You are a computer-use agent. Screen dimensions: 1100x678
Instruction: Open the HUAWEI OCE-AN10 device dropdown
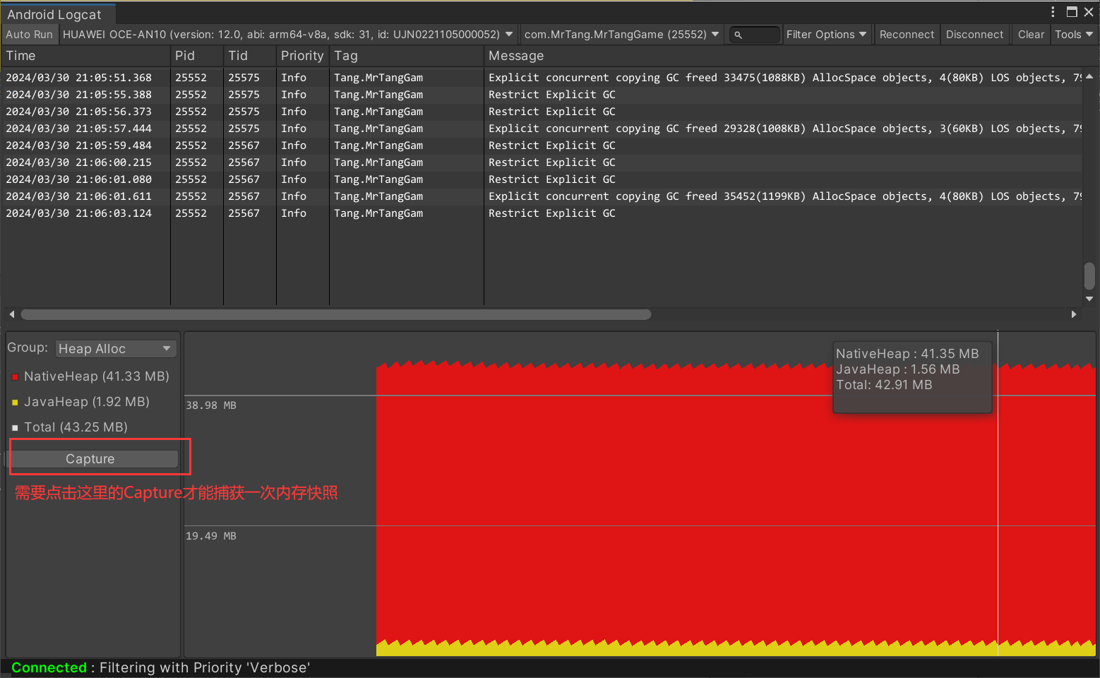(288, 35)
